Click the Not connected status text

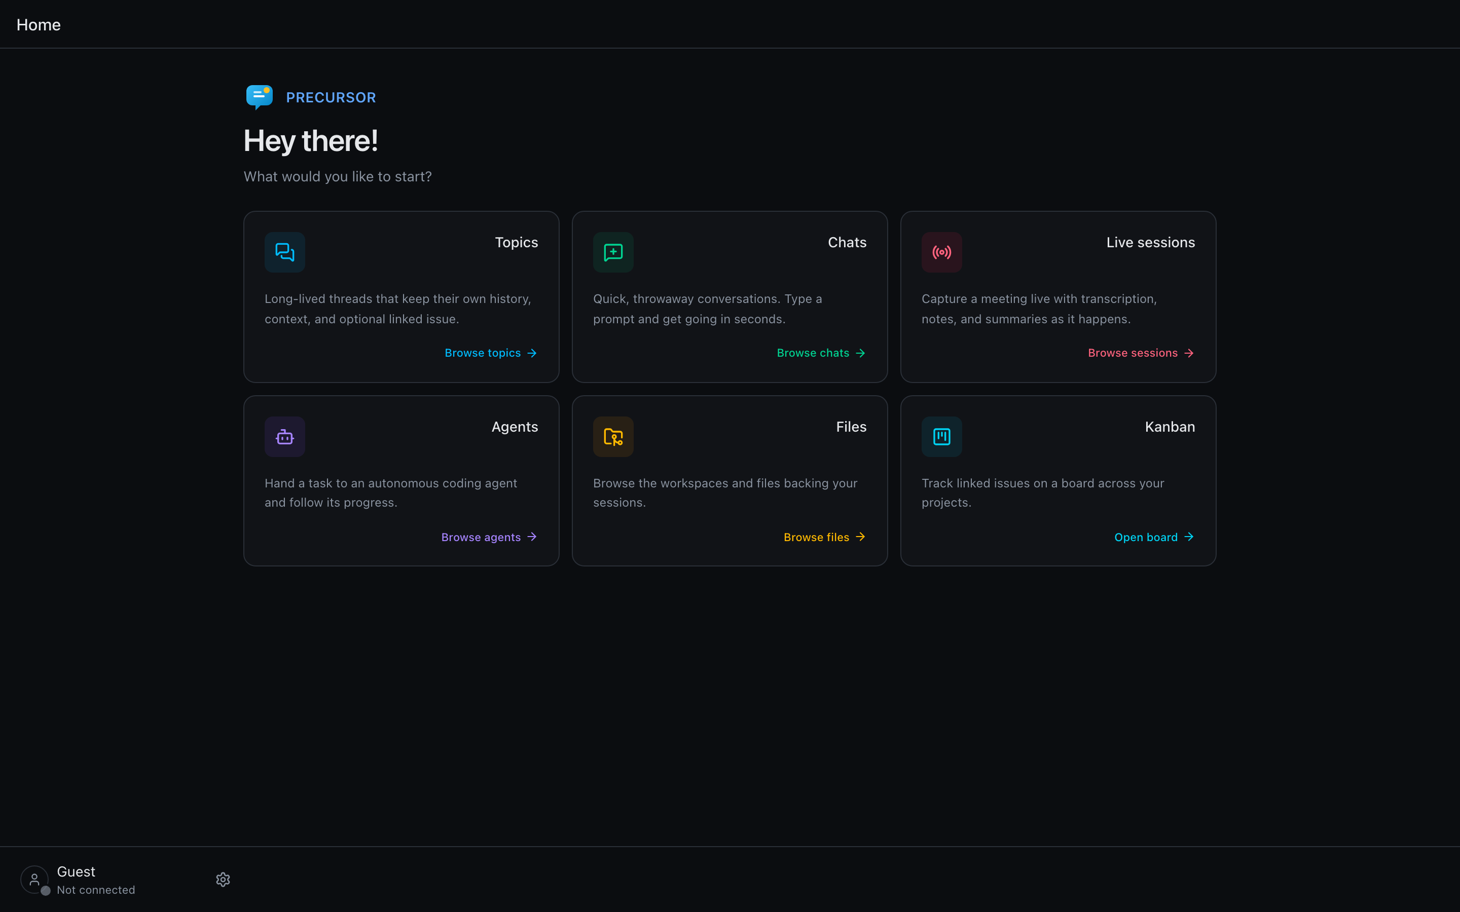pos(96,890)
